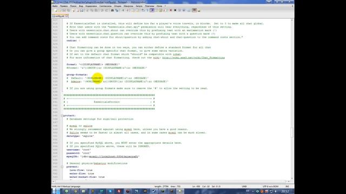Open the Плагины menu
The image size is (346, 194).
[149, 6]
